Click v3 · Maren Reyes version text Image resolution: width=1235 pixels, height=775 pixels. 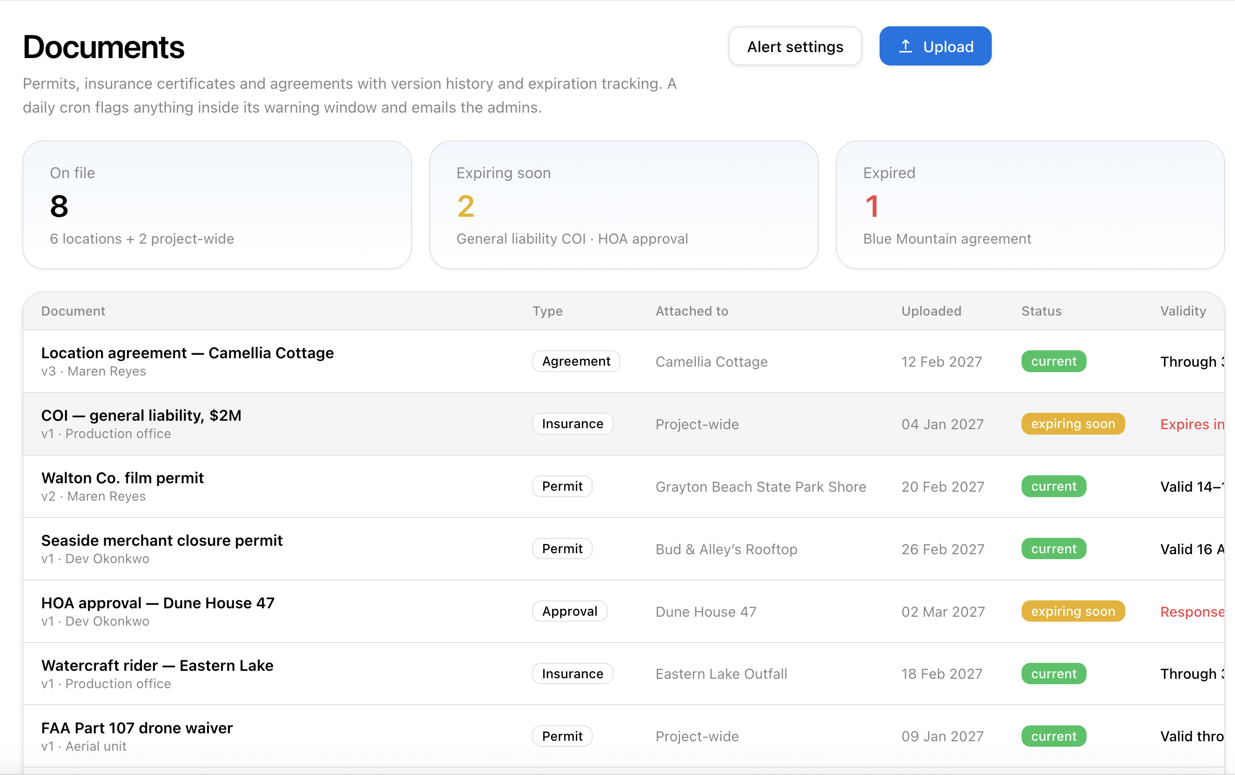coord(93,371)
